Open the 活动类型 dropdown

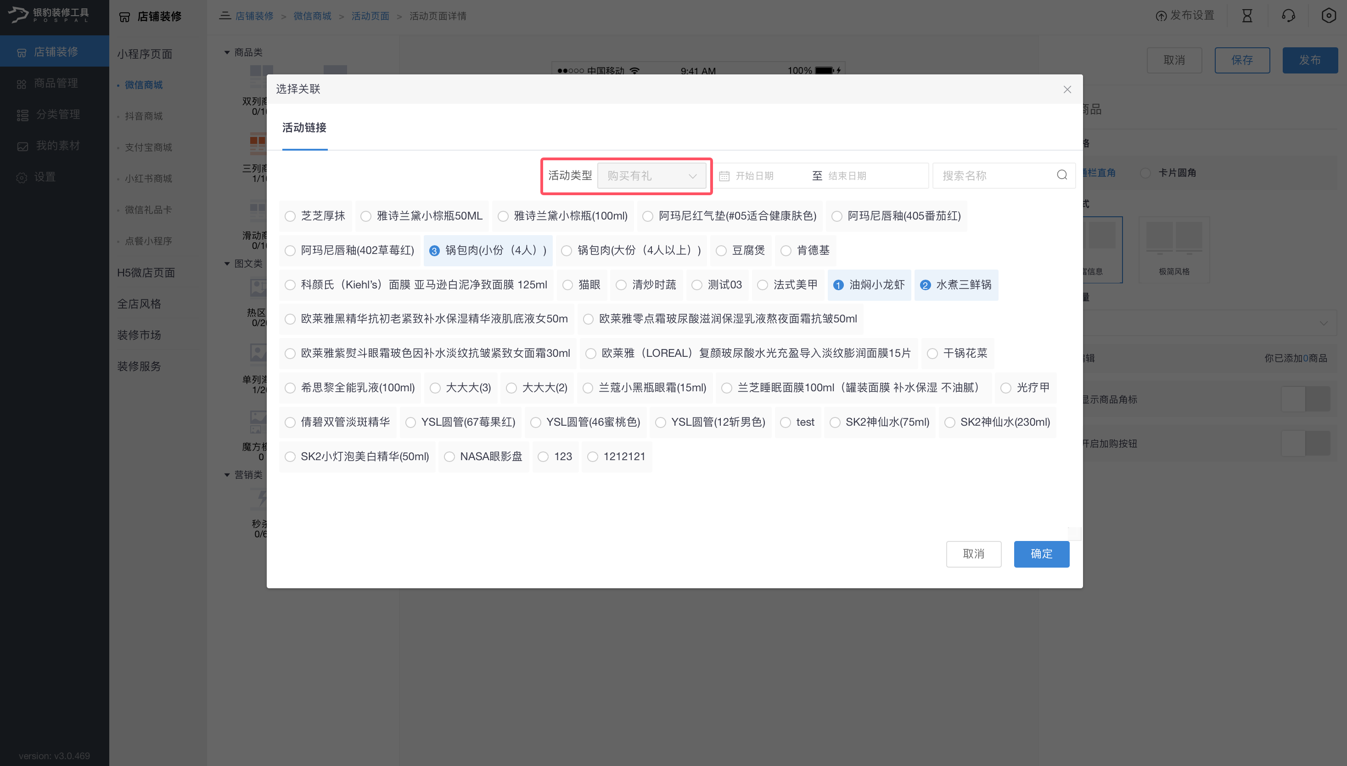[651, 176]
